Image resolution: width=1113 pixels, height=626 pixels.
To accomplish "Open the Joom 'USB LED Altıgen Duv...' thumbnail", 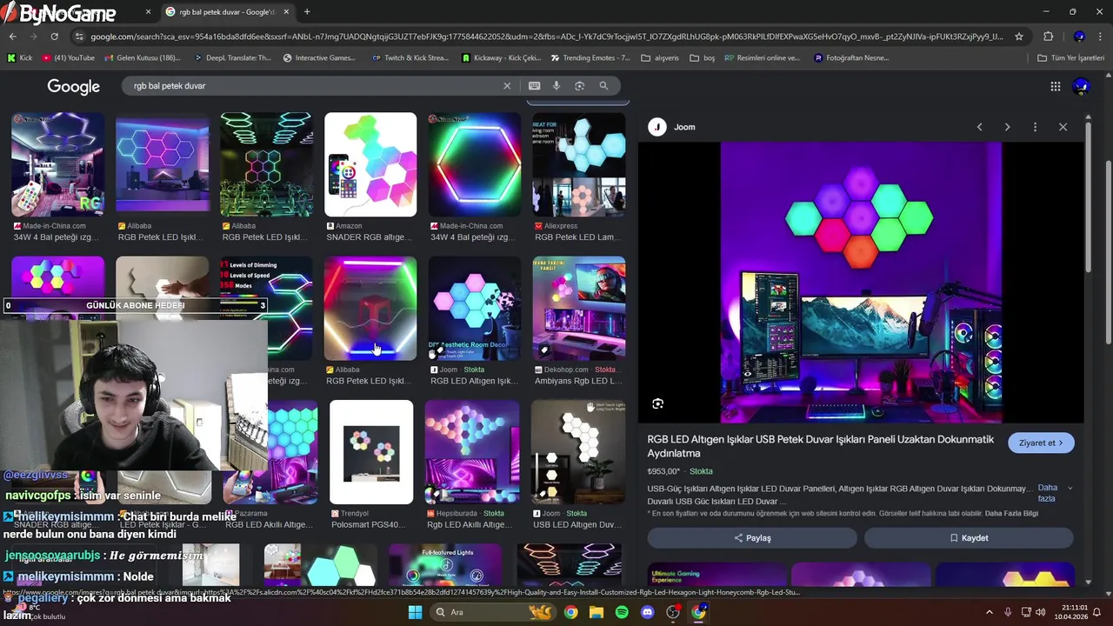I will 578,452.
